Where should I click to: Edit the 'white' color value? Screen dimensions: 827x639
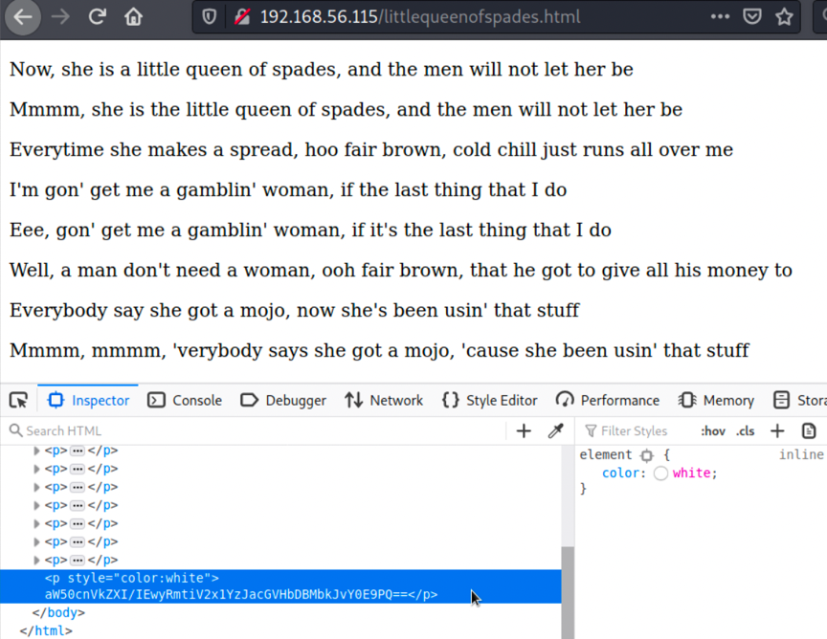click(x=691, y=474)
